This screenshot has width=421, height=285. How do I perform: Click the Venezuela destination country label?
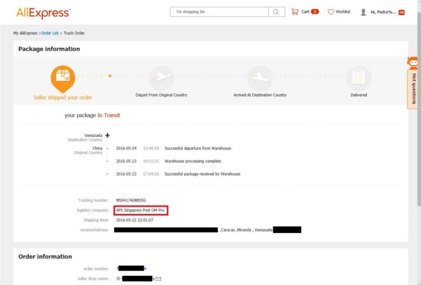93,135
